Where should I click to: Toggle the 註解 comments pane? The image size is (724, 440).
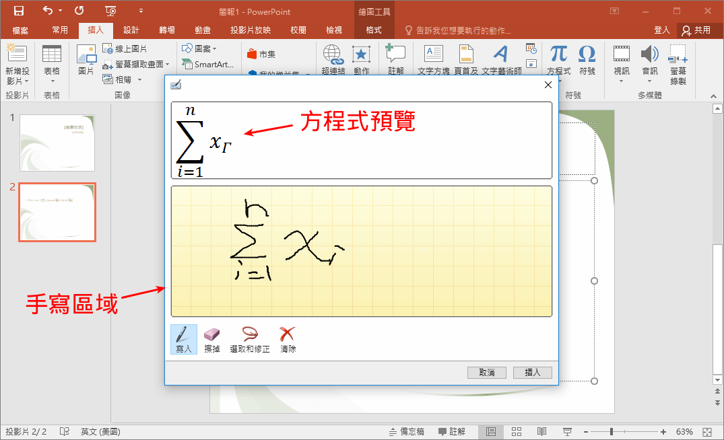tap(453, 431)
